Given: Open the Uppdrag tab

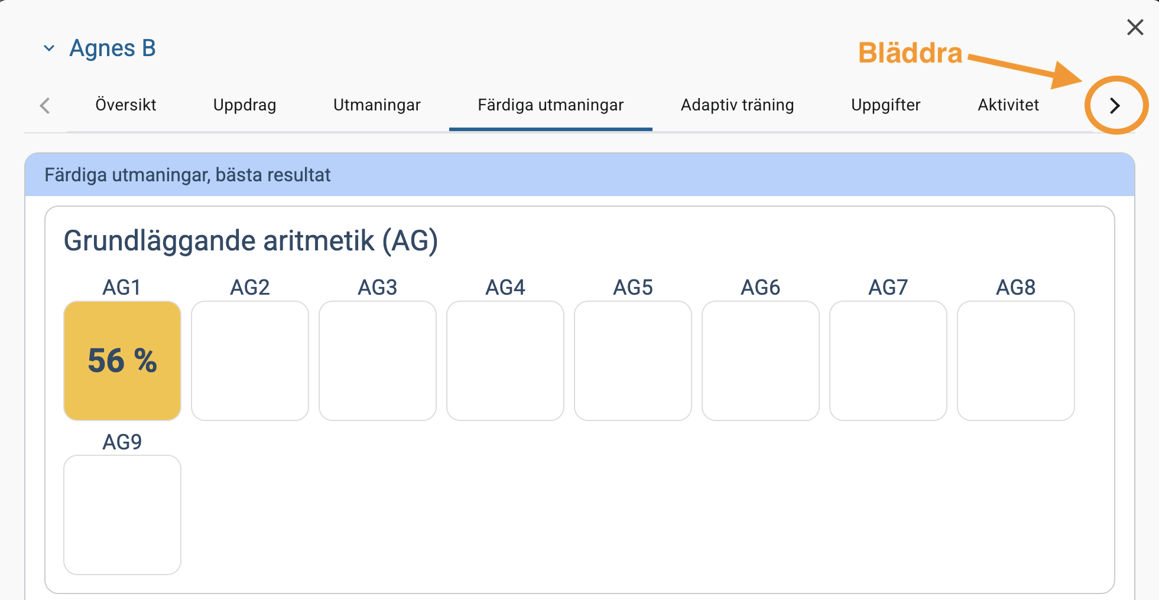Looking at the screenshot, I should coord(244,105).
